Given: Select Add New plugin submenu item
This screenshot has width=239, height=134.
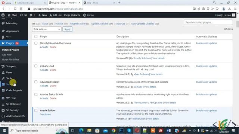Looking at the screenshot, I should (7, 55).
